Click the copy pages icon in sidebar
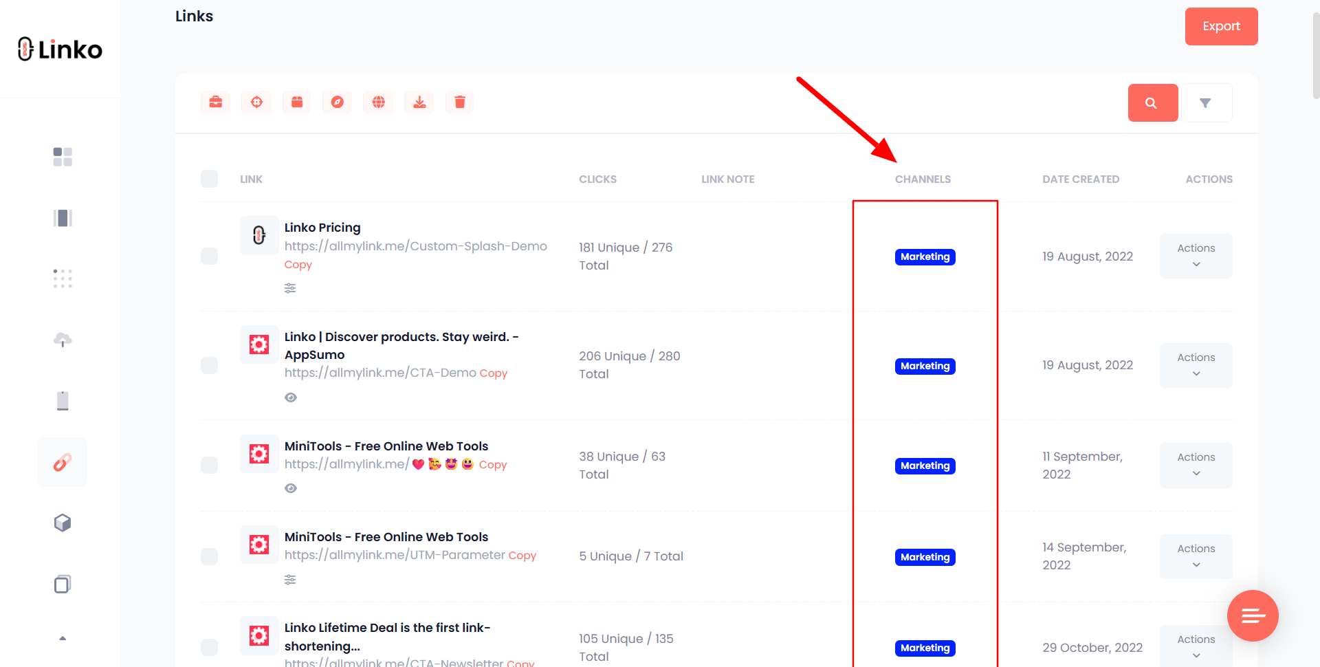This screenshot has width=1320, height=667. (63, 584)
